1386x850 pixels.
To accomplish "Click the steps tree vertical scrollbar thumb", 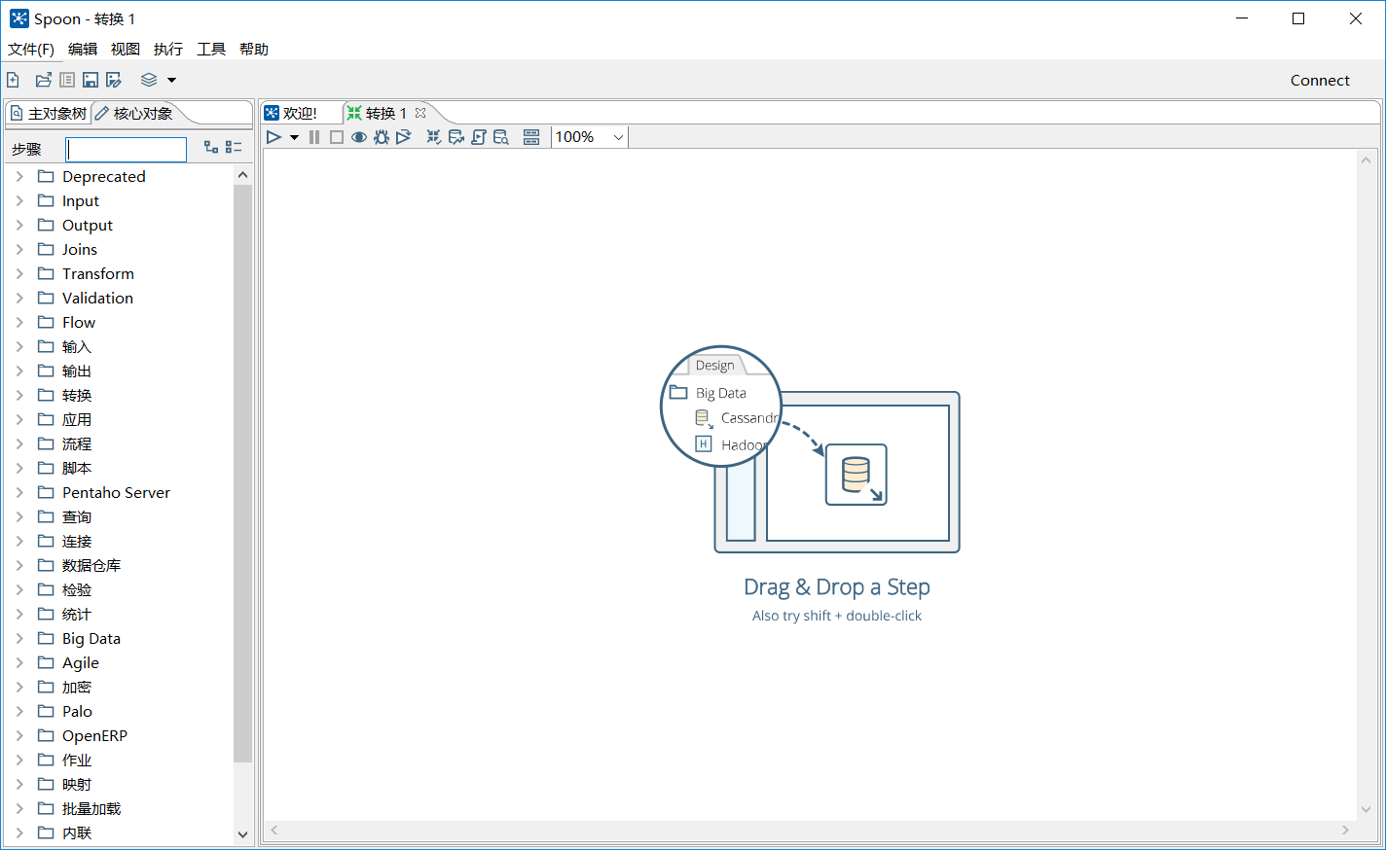I will point(242,474).
